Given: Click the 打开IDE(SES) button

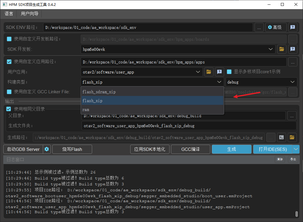Looking at the screenshot, I should (x=273, y=149).
